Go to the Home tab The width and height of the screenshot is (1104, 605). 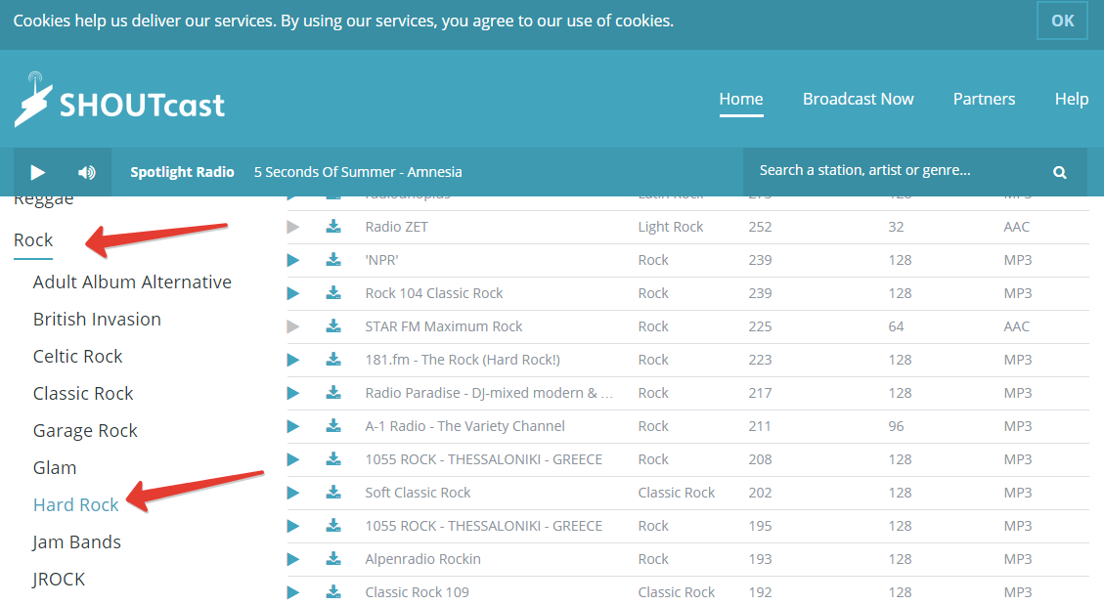(740, 99)
